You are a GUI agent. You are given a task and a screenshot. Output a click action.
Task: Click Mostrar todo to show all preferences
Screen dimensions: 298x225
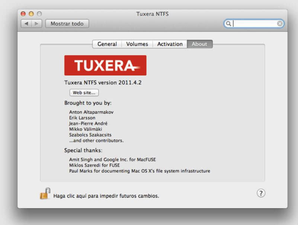[67, 24]
